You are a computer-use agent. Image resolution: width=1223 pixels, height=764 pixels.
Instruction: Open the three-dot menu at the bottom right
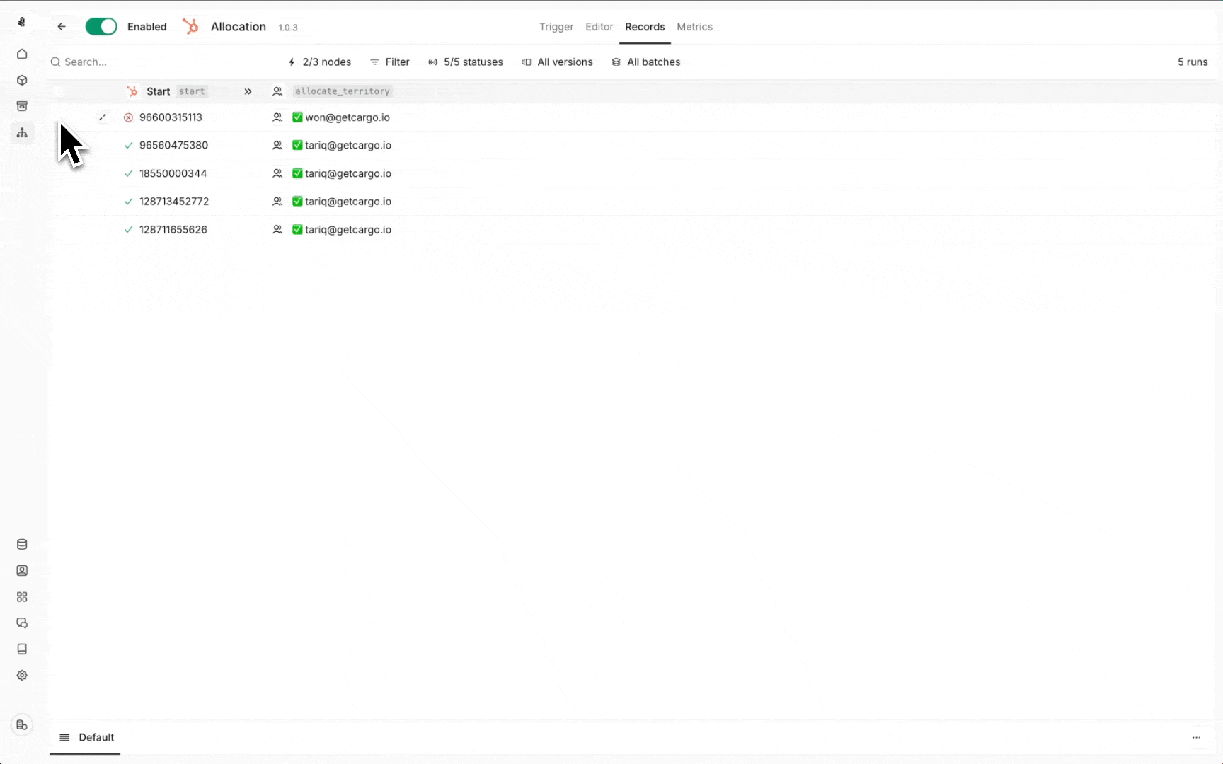[x=1196, y=737]
